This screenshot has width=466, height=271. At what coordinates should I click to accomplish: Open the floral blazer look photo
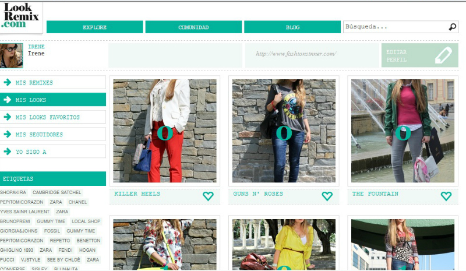pos(165,245)
